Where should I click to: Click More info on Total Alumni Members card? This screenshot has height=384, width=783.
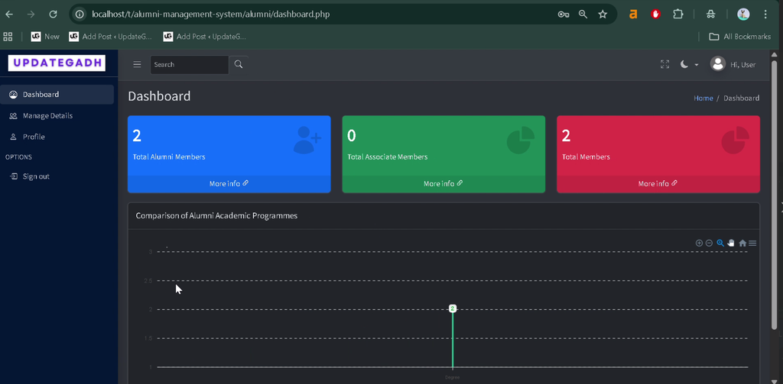pos(229,183)
